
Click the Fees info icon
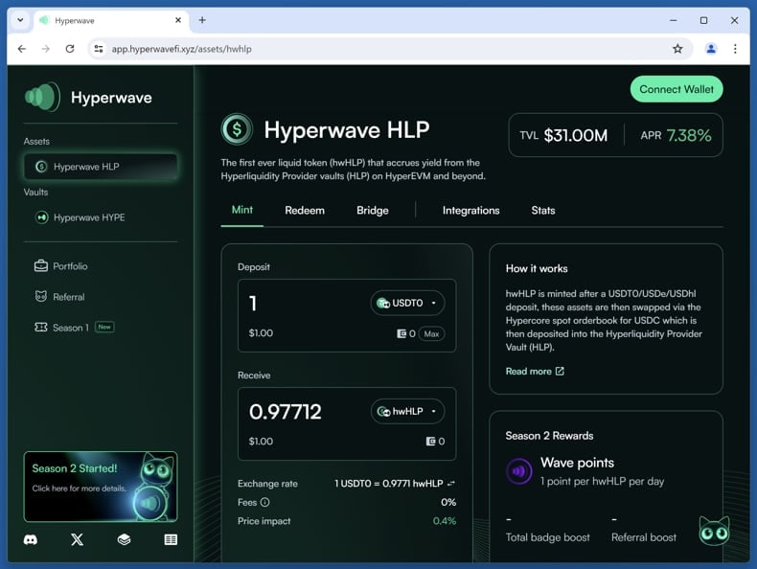click(x=265, y=502)
